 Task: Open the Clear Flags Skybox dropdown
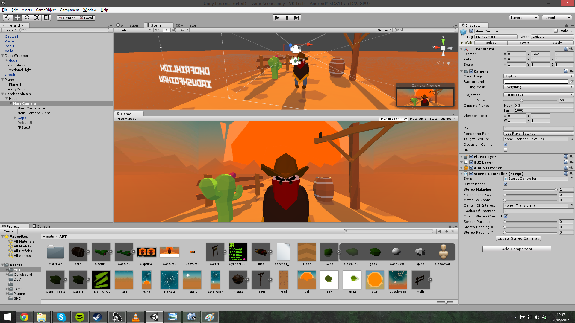click(538, 76)
